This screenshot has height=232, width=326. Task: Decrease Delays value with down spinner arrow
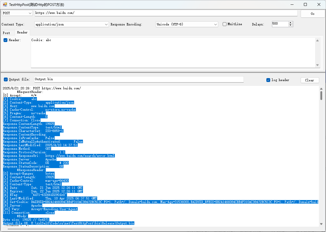click(x=291, y=25)
